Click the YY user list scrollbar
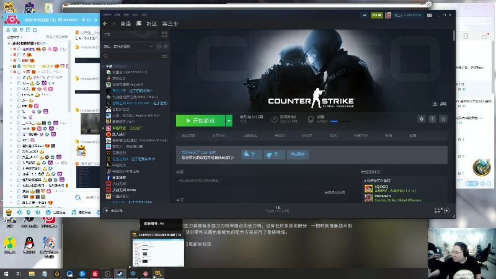Screen dimensions: 496x279 (69, 77)
